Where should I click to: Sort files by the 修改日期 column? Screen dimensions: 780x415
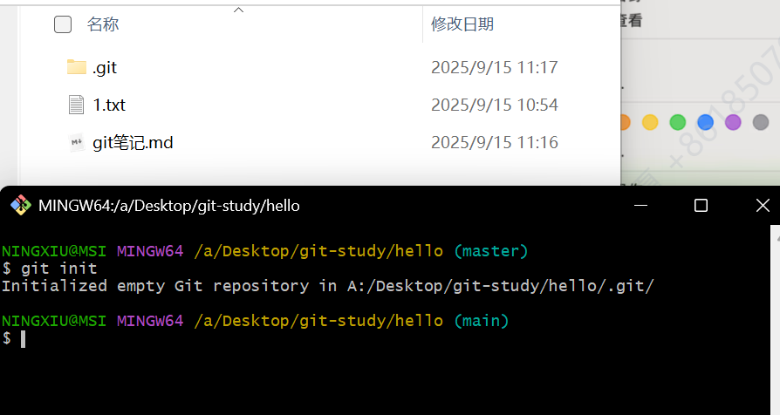tap(462, 24)
